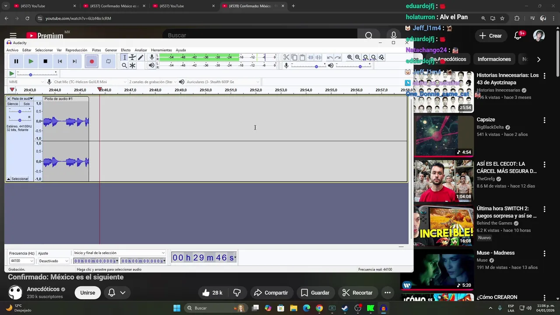Fit selection to window width
This screenshot has width=560, height=315.
pyautogui.click(x=366, y=57)
